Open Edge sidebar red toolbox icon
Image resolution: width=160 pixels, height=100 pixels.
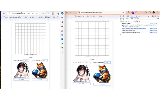(62, 26)
